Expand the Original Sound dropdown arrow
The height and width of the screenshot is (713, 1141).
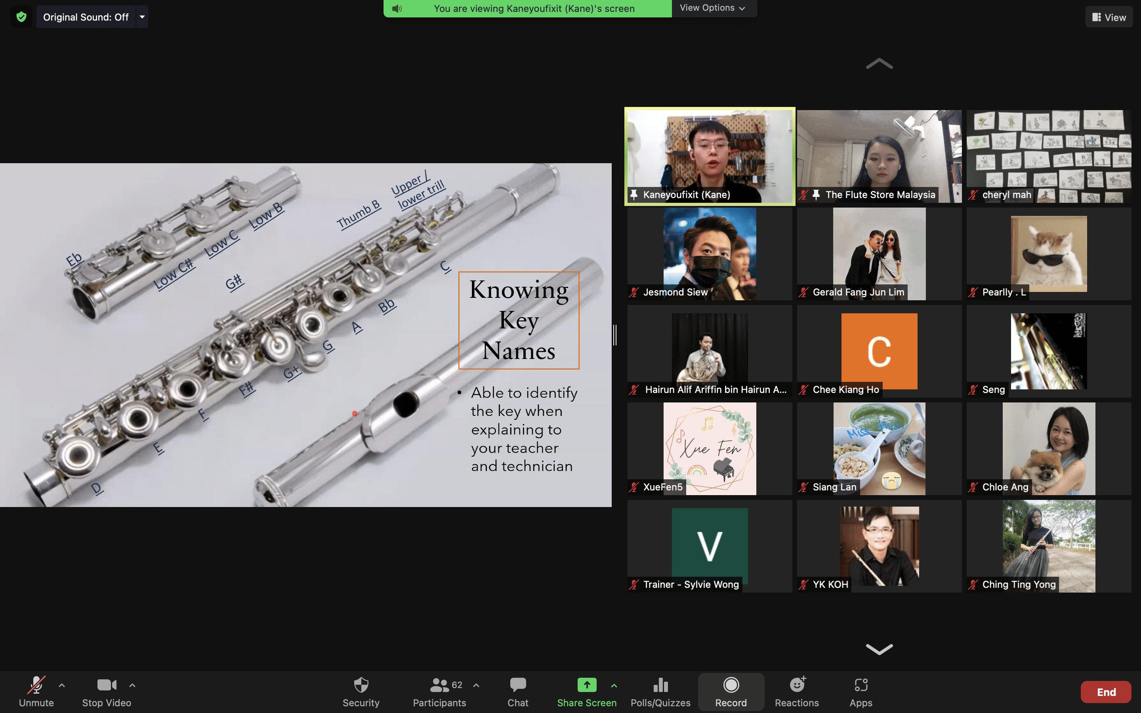(x=142, y=17)
